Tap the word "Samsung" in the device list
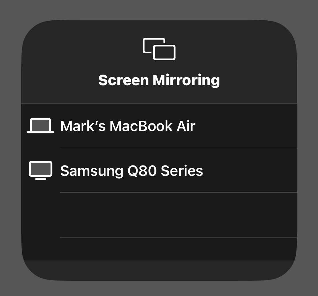Screen dimensions: 318x296 pos(92,171)
